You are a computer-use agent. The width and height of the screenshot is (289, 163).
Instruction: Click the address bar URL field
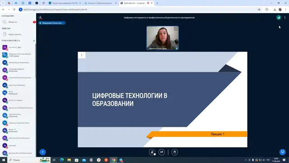click(140, 10)
